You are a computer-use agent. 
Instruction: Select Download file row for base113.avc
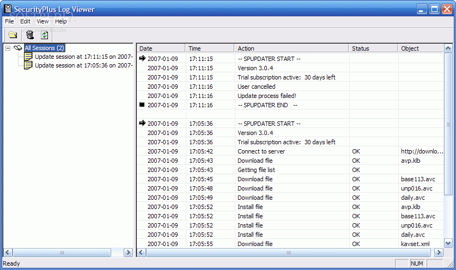tap(290, 179)
